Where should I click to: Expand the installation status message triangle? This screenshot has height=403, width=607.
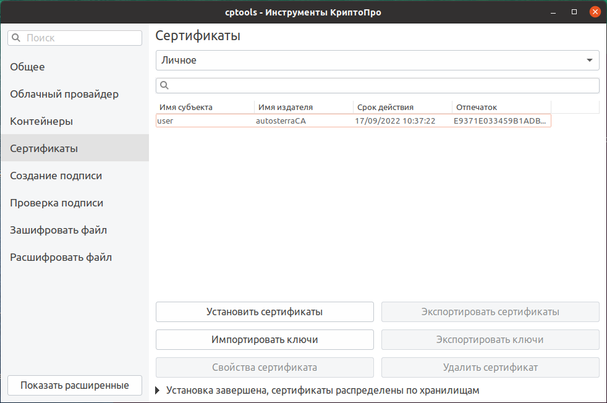click(157, 390)
